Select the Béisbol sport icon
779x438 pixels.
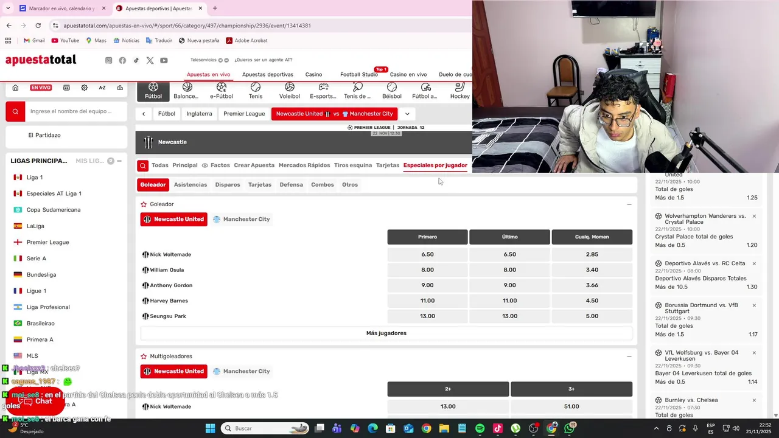392,91
